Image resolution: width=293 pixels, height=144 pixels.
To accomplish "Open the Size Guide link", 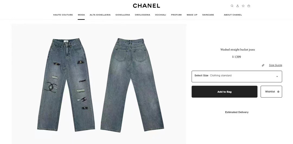I will click(275, 65).
